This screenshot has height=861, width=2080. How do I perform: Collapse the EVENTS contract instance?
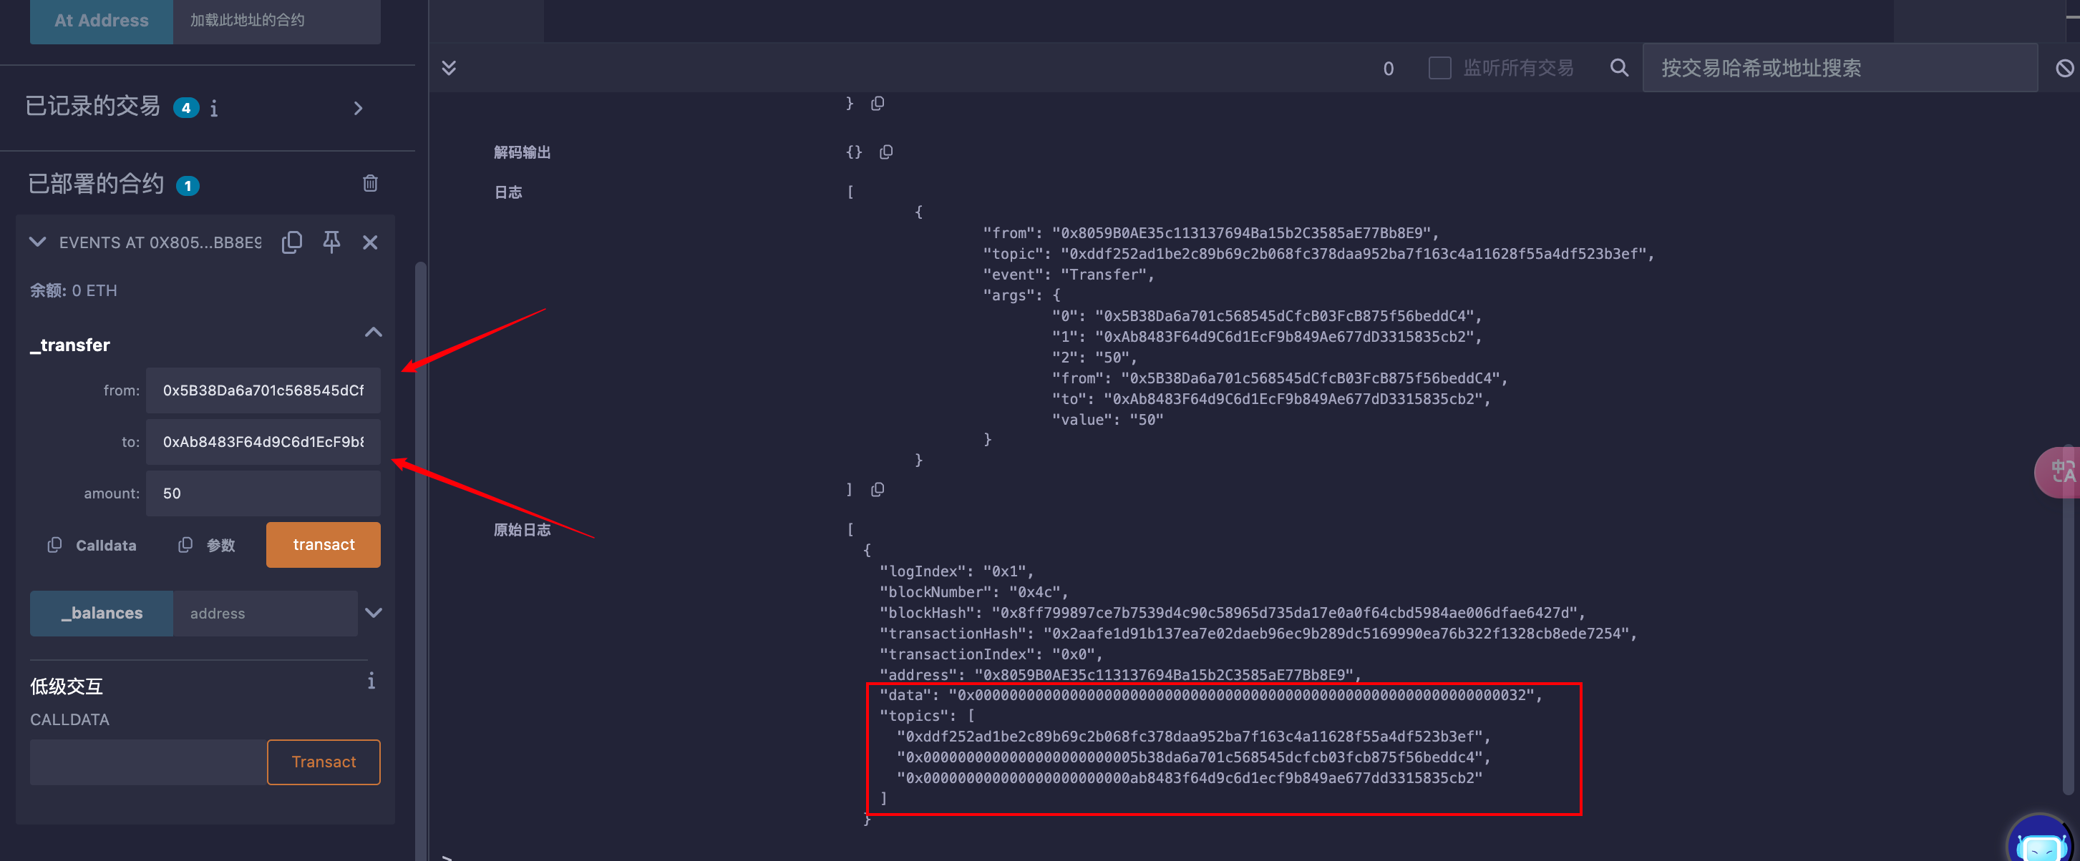point(37,241)
